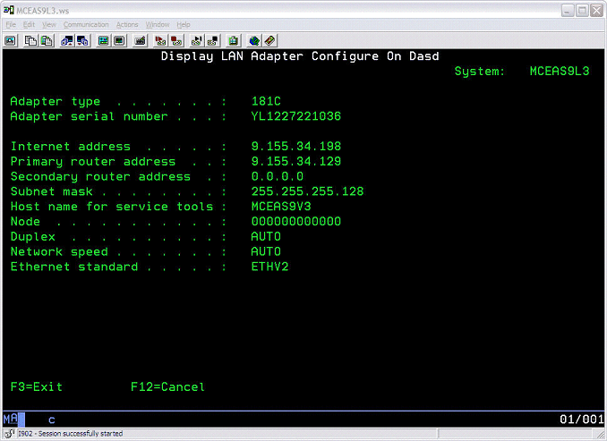The image size is (607, 441).
Task: Open the Actions menu
Action: pos(127,24)
